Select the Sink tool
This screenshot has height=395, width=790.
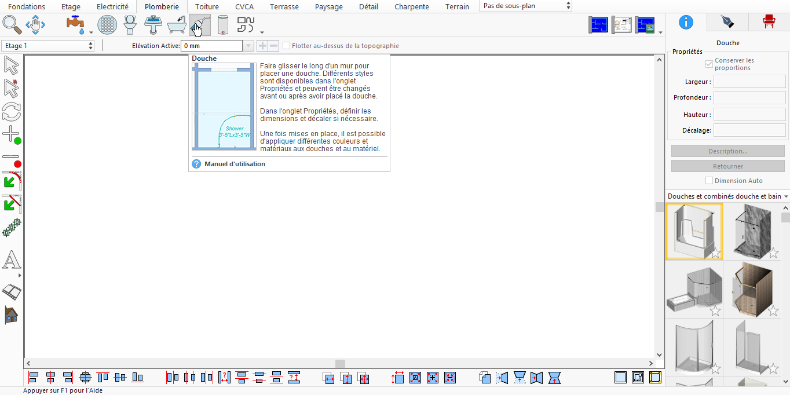click(153, 25)
